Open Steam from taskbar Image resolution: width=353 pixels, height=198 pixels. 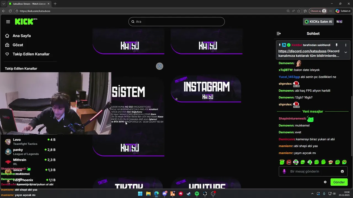(189, 194)
